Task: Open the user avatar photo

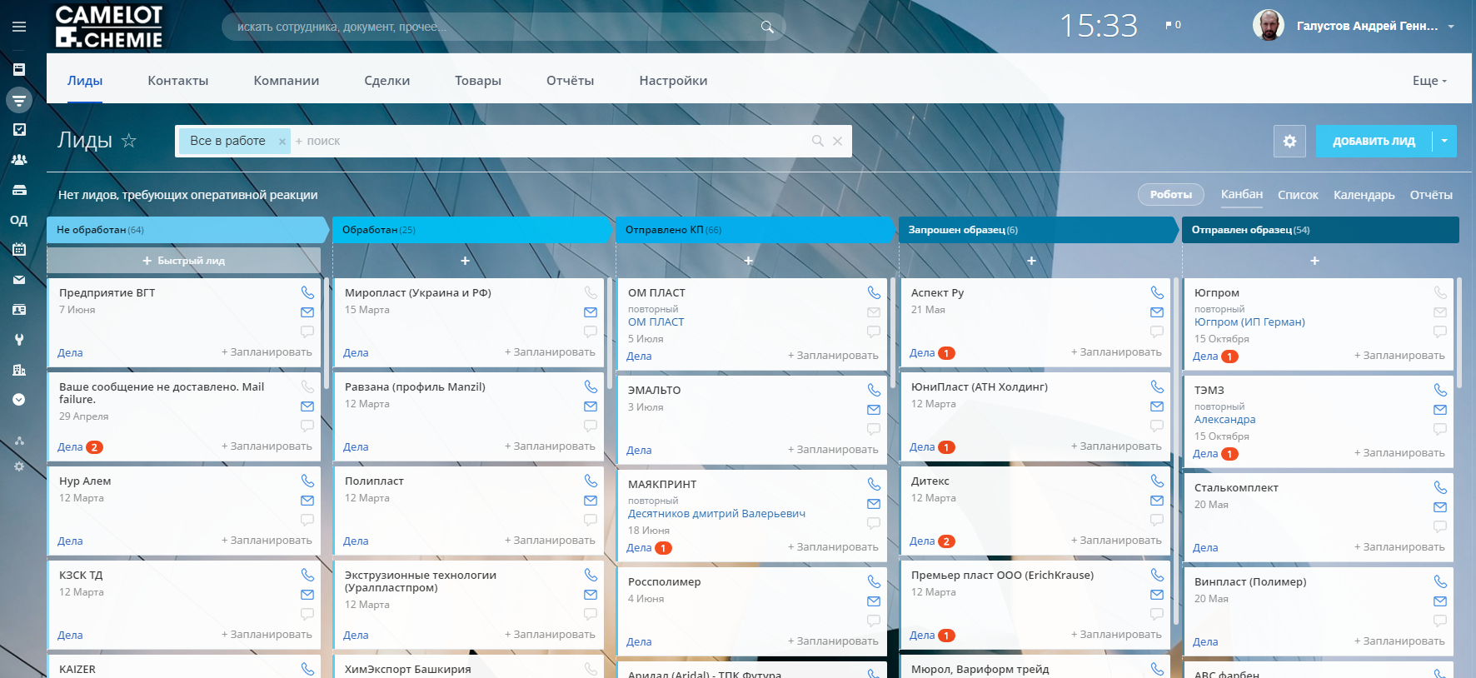Action: (1269, 26)
